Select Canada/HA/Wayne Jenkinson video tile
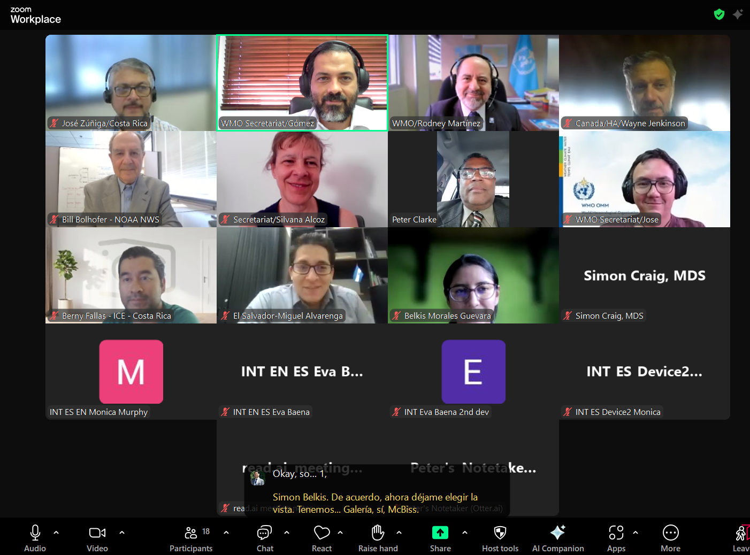Viewport: 750px width, 555px height. (645, 83)
